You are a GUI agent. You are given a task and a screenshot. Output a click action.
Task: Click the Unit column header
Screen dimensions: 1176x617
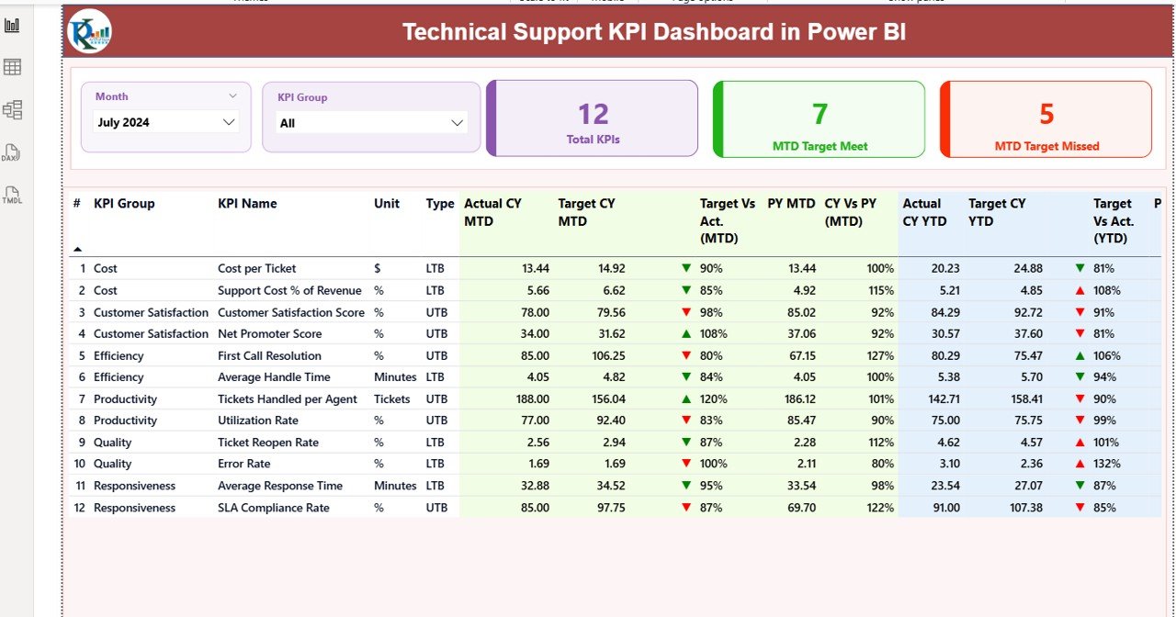coord(386,204)
